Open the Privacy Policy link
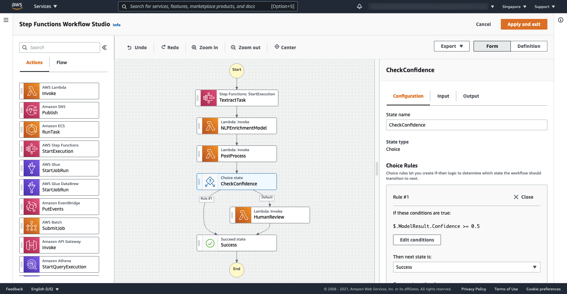Image resolution: width=567 pixels, height=294 pixels. 474,289
